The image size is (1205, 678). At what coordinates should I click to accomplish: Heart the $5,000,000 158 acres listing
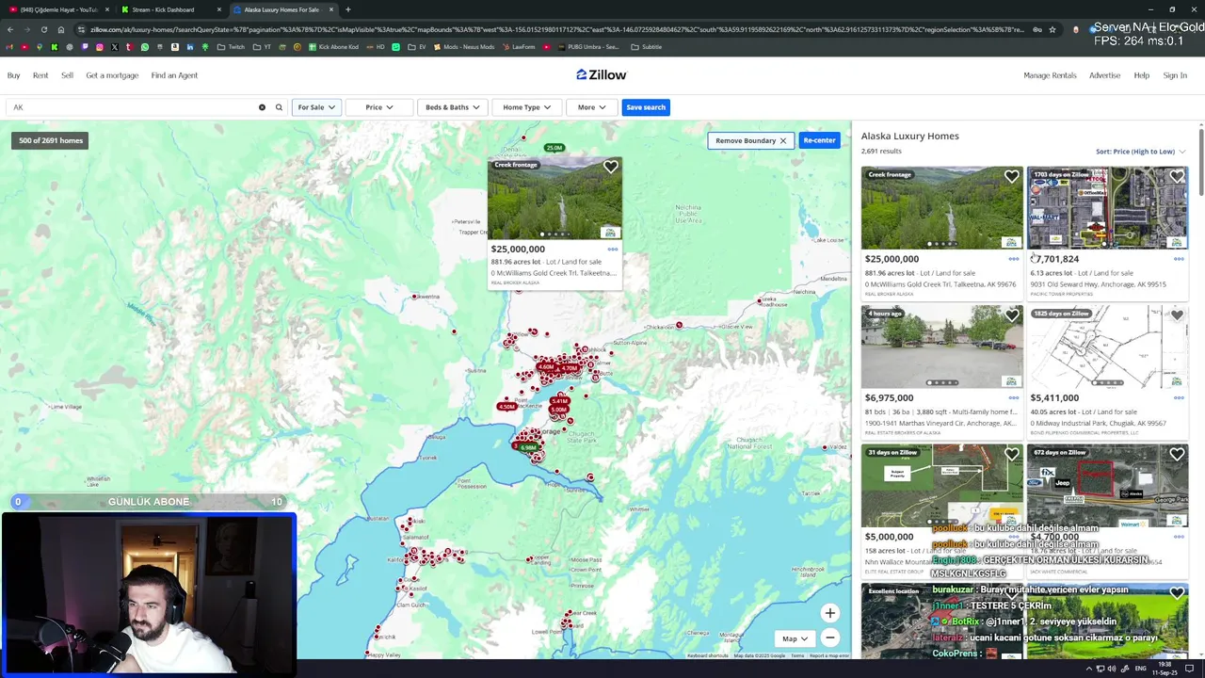coord(1011,455)
